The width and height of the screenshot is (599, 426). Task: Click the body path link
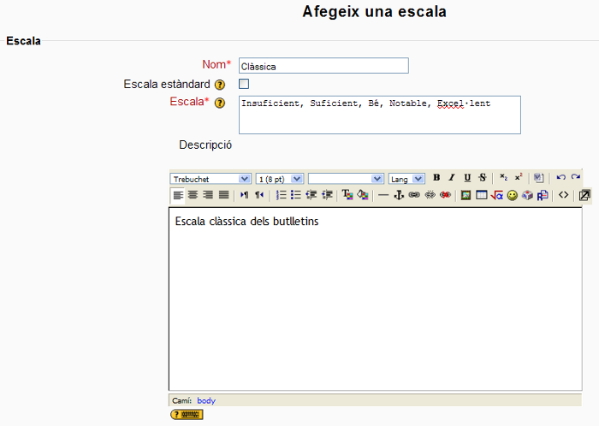point(206,401)
